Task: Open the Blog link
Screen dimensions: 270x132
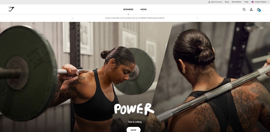Action: click(227, 2)
